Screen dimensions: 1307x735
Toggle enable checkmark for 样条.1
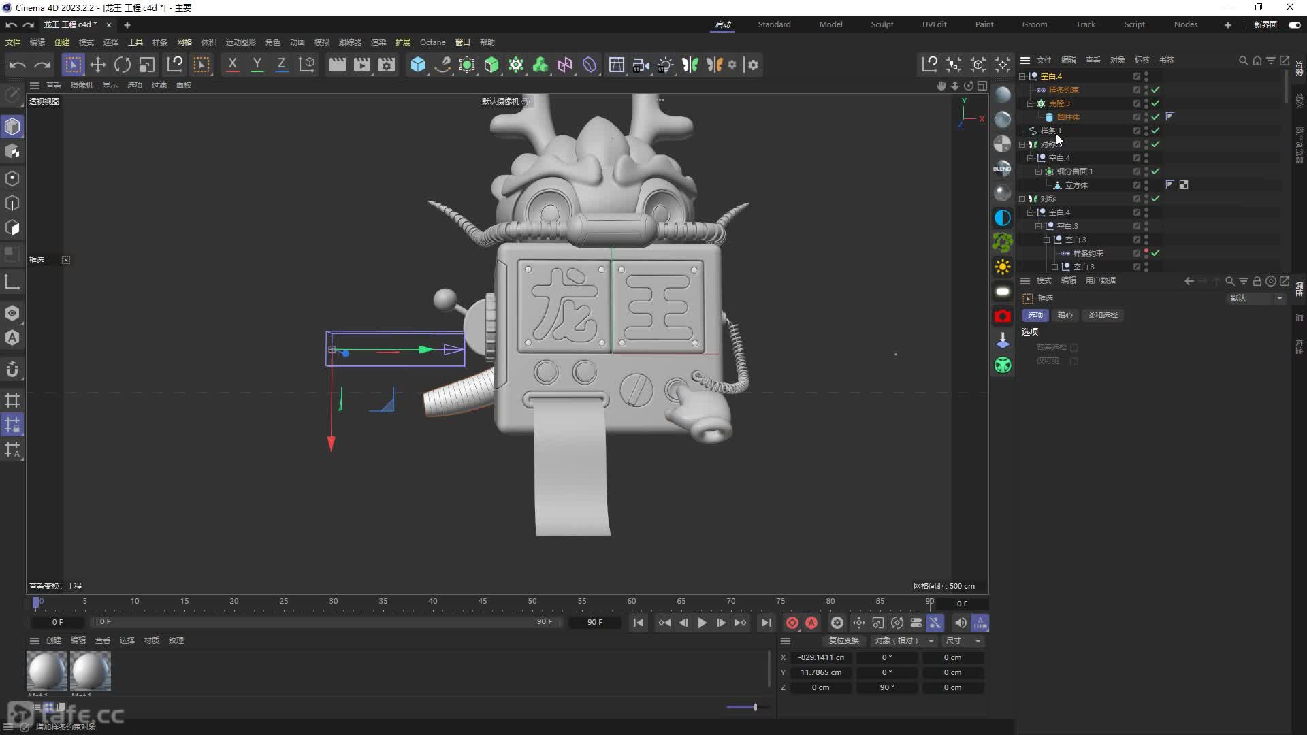[1156, 131]
